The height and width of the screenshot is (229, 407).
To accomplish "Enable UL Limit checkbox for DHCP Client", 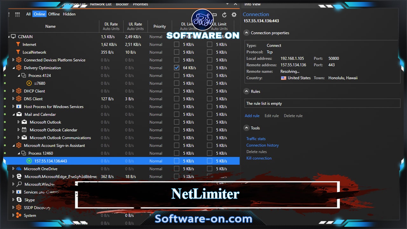I will pyautogui.click(x=210, y=91).
